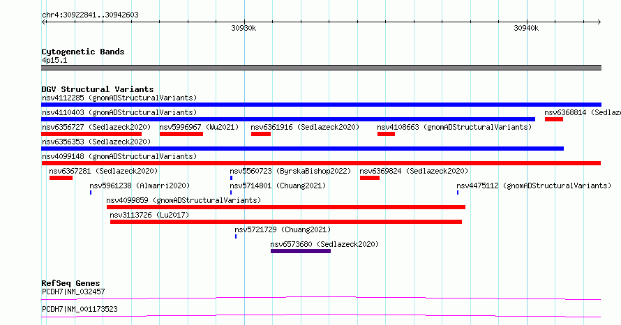Click the magenta PCDH7 NM_032457 gene line

pos(321,298)
